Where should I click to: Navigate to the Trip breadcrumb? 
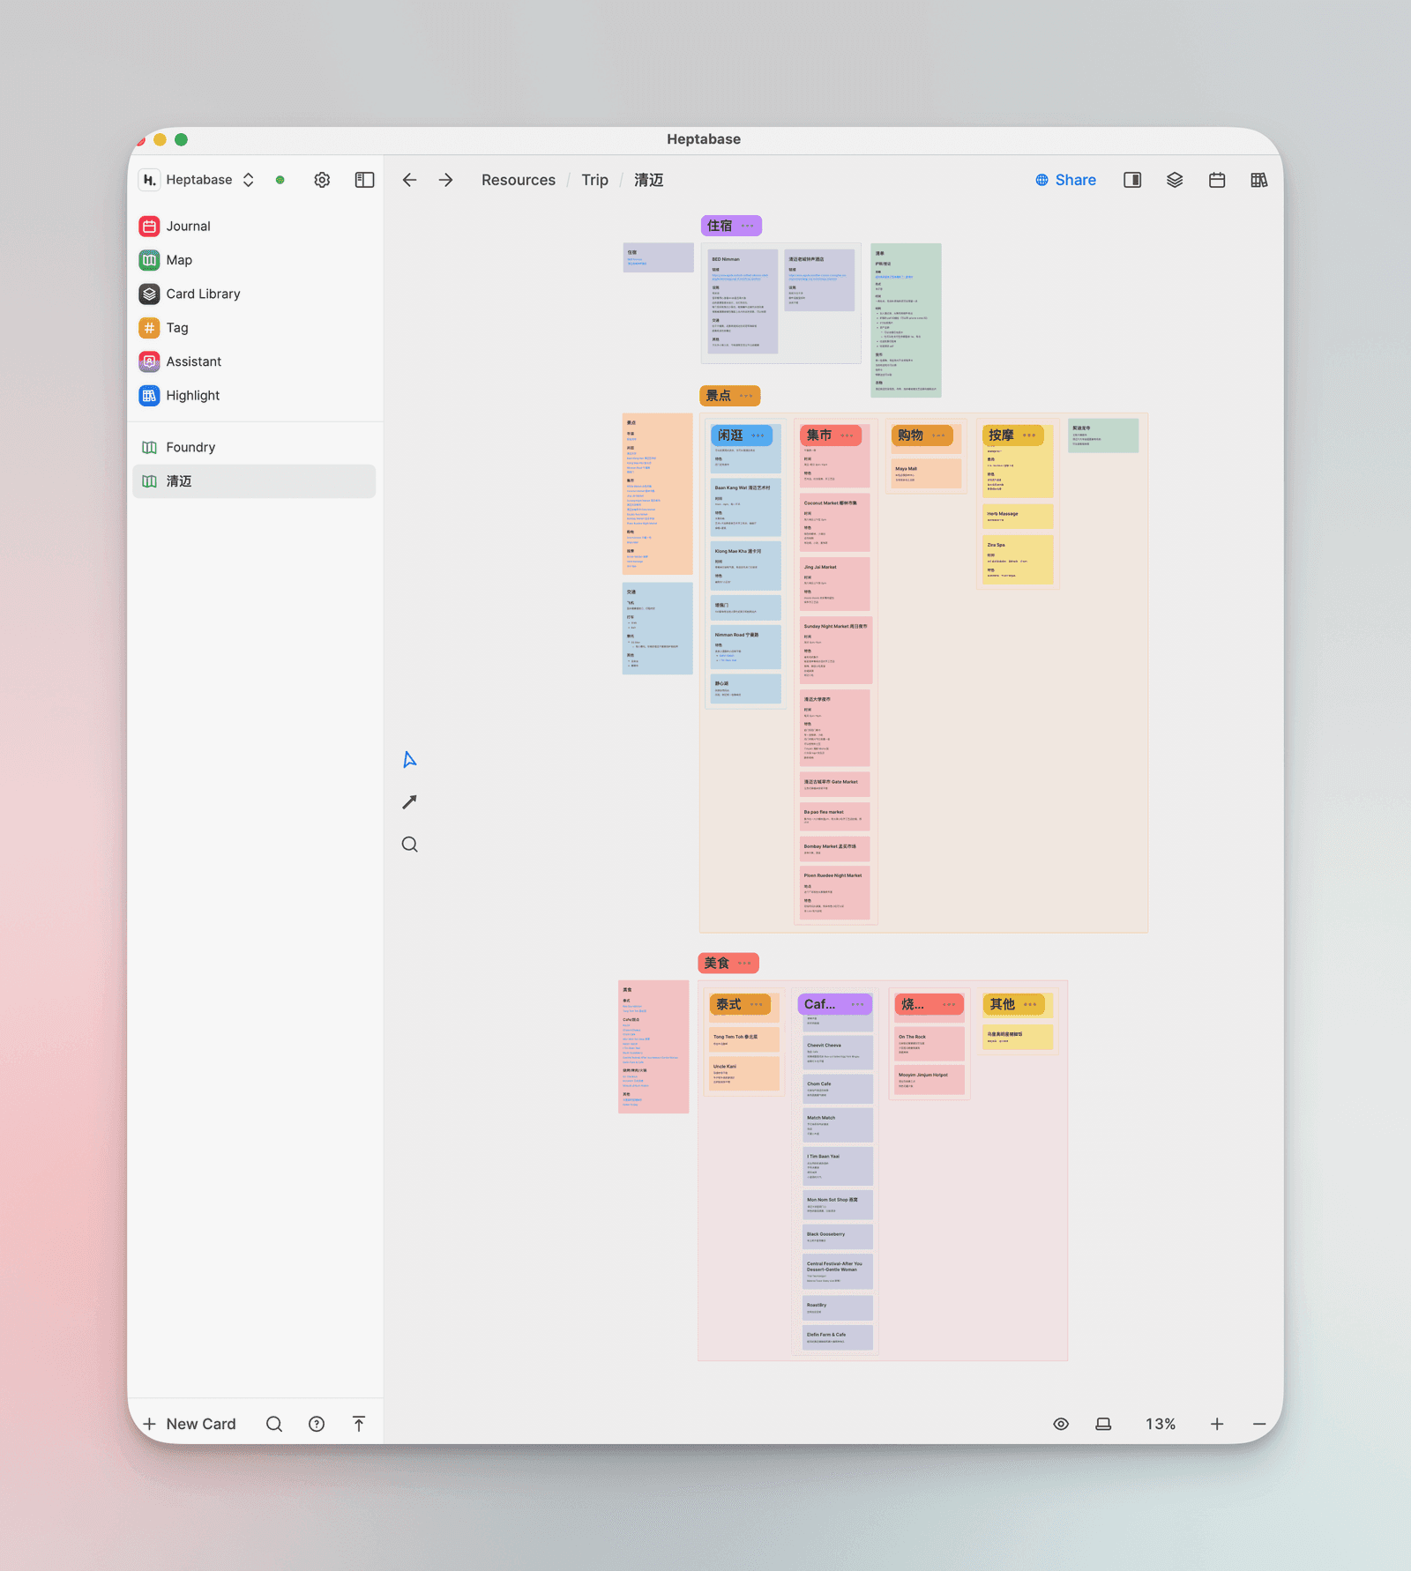[594, 180]
